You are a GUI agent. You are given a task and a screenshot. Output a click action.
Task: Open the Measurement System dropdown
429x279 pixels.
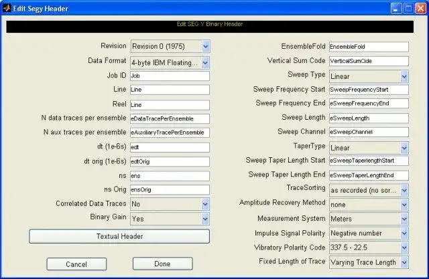(369, 219)
